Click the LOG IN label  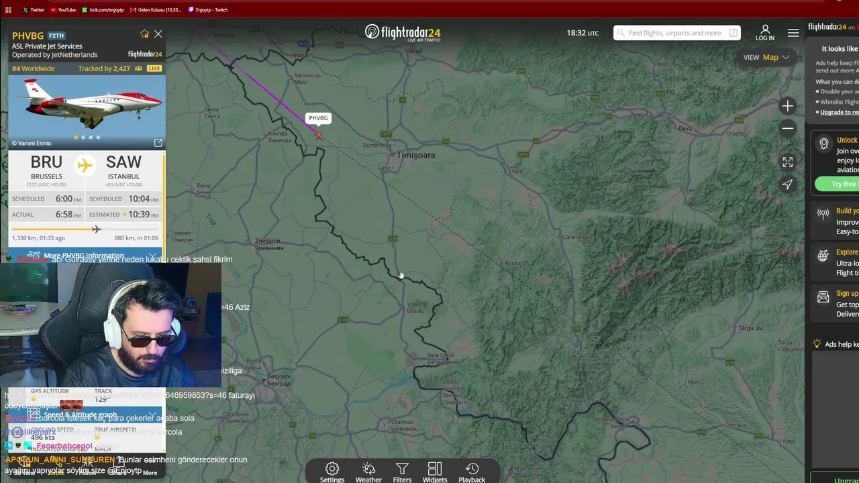765,38
